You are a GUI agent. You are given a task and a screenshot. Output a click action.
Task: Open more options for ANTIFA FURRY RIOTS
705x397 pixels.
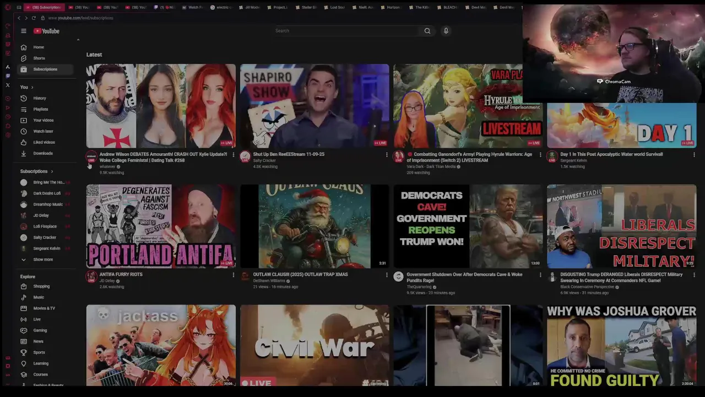pyautogui.click(x=233, y=275)
